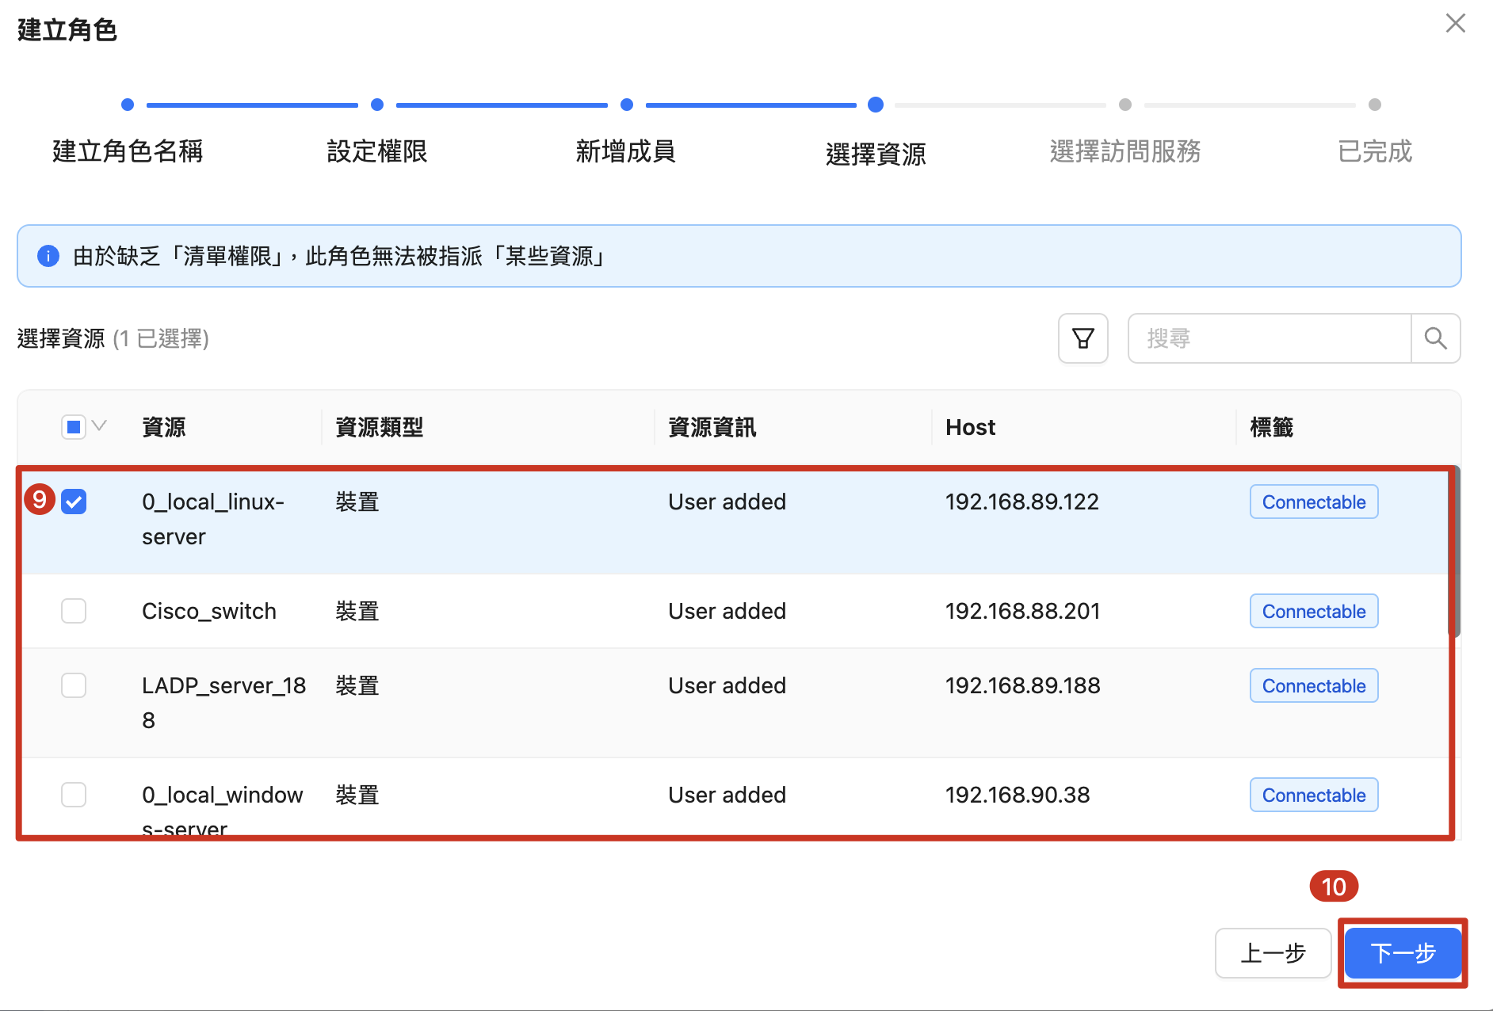Type in the 搜尋 search field
Image resolution: width=1493 pixels, height=1011 pixels.
1270,338
